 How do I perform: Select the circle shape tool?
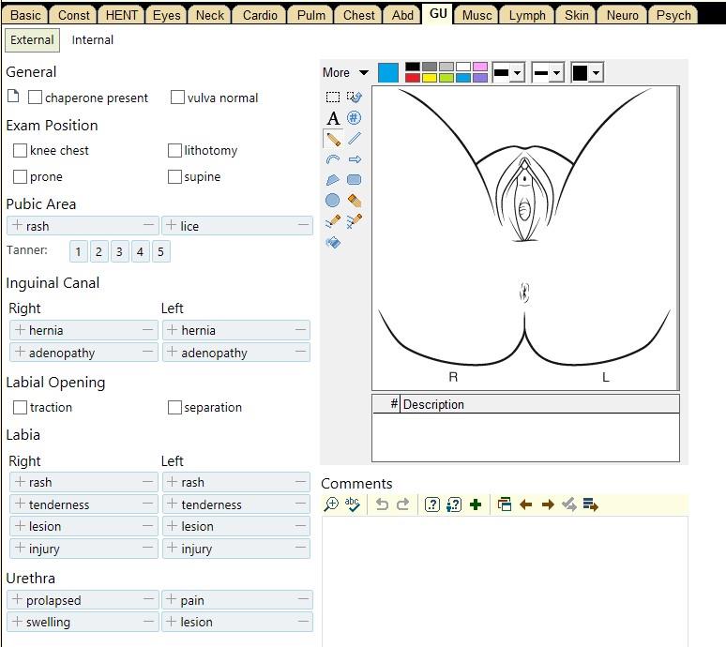[x=333, y=201]
